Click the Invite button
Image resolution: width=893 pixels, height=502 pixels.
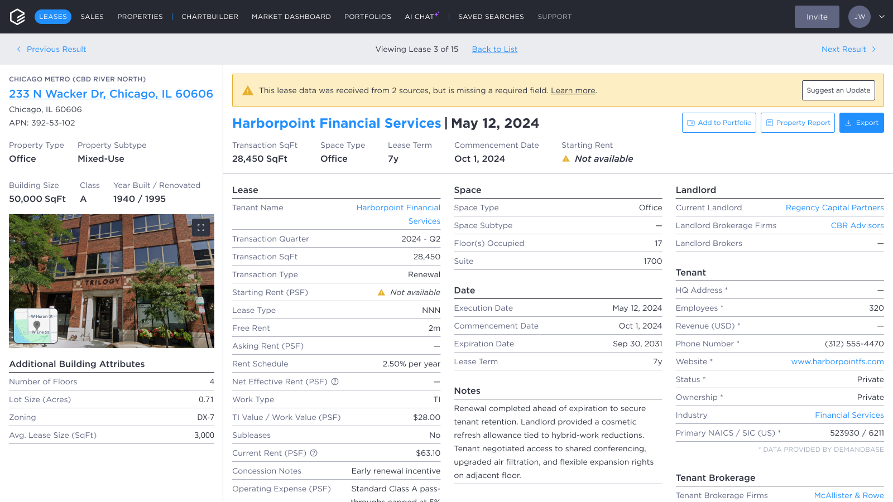pyautogui.click(x=817, y=17)
